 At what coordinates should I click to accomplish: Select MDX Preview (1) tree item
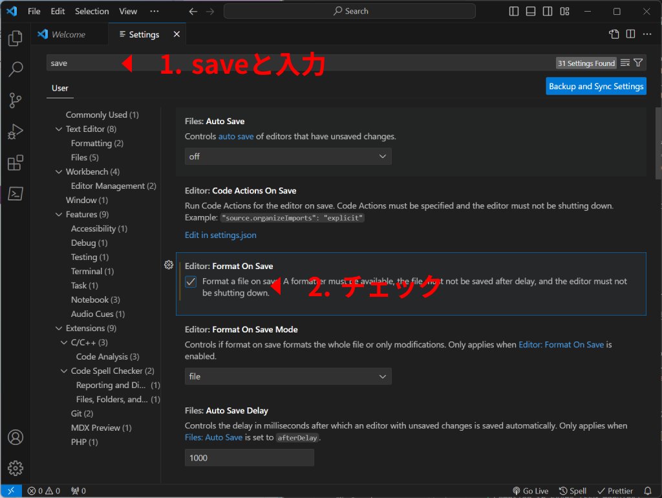[101, 428]
